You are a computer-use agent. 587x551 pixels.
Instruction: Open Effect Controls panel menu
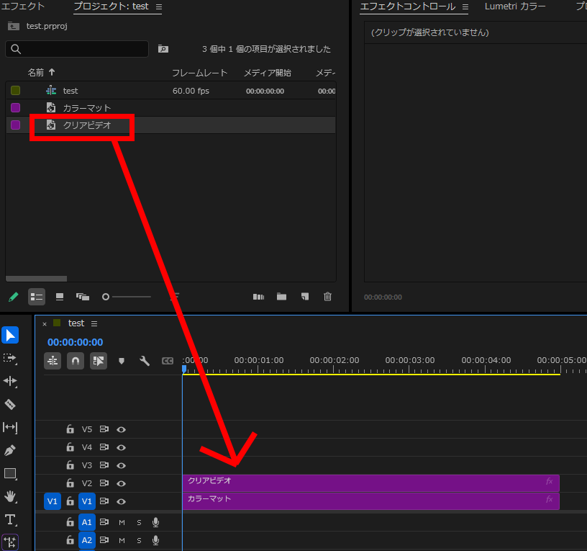465,6
